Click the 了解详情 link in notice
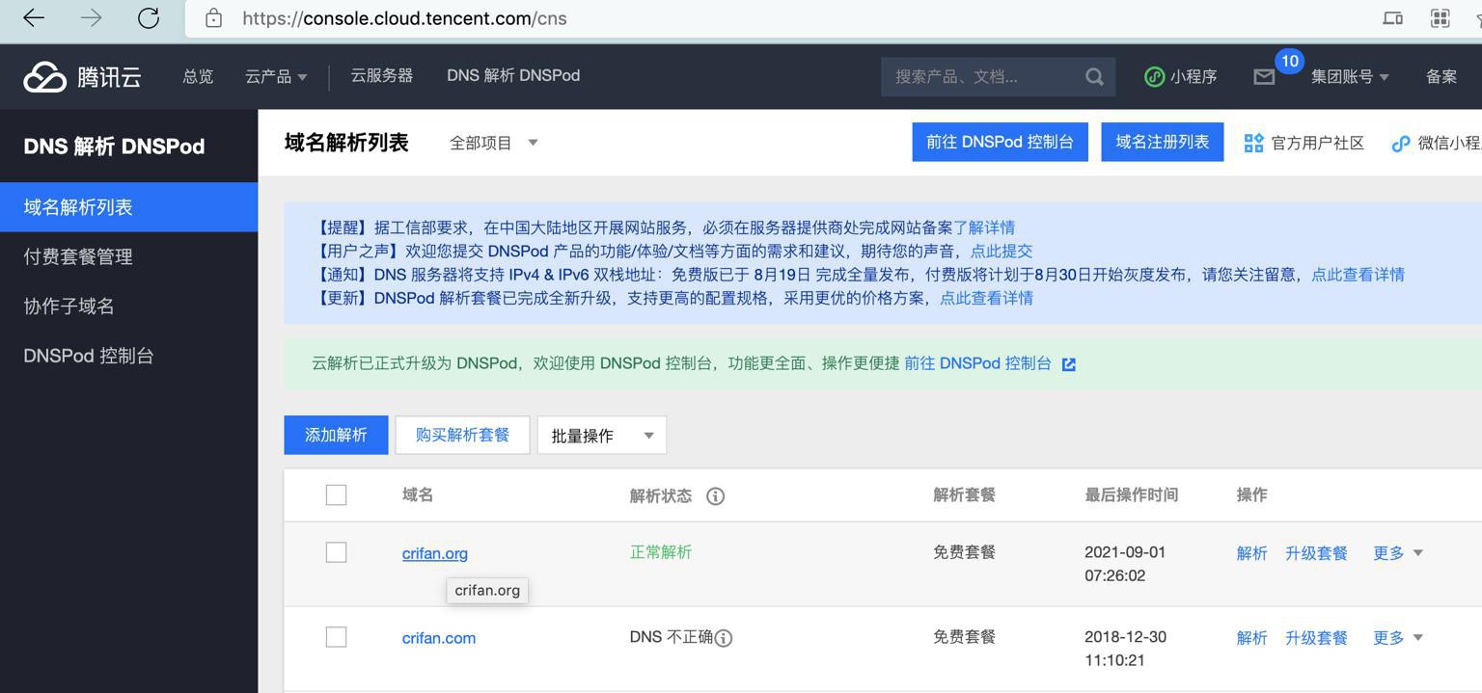This screenshot has width=1482, height=693. 984,227
